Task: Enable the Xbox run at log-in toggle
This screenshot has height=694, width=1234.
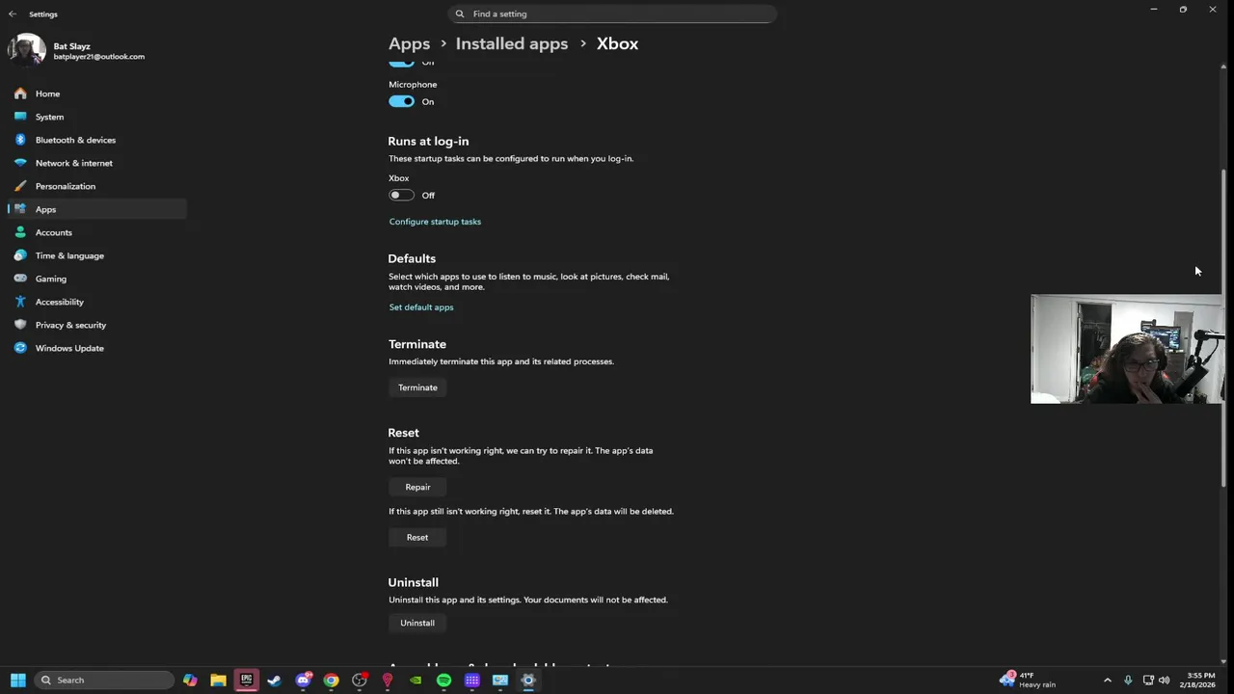Action: click(x=401, y=195)
